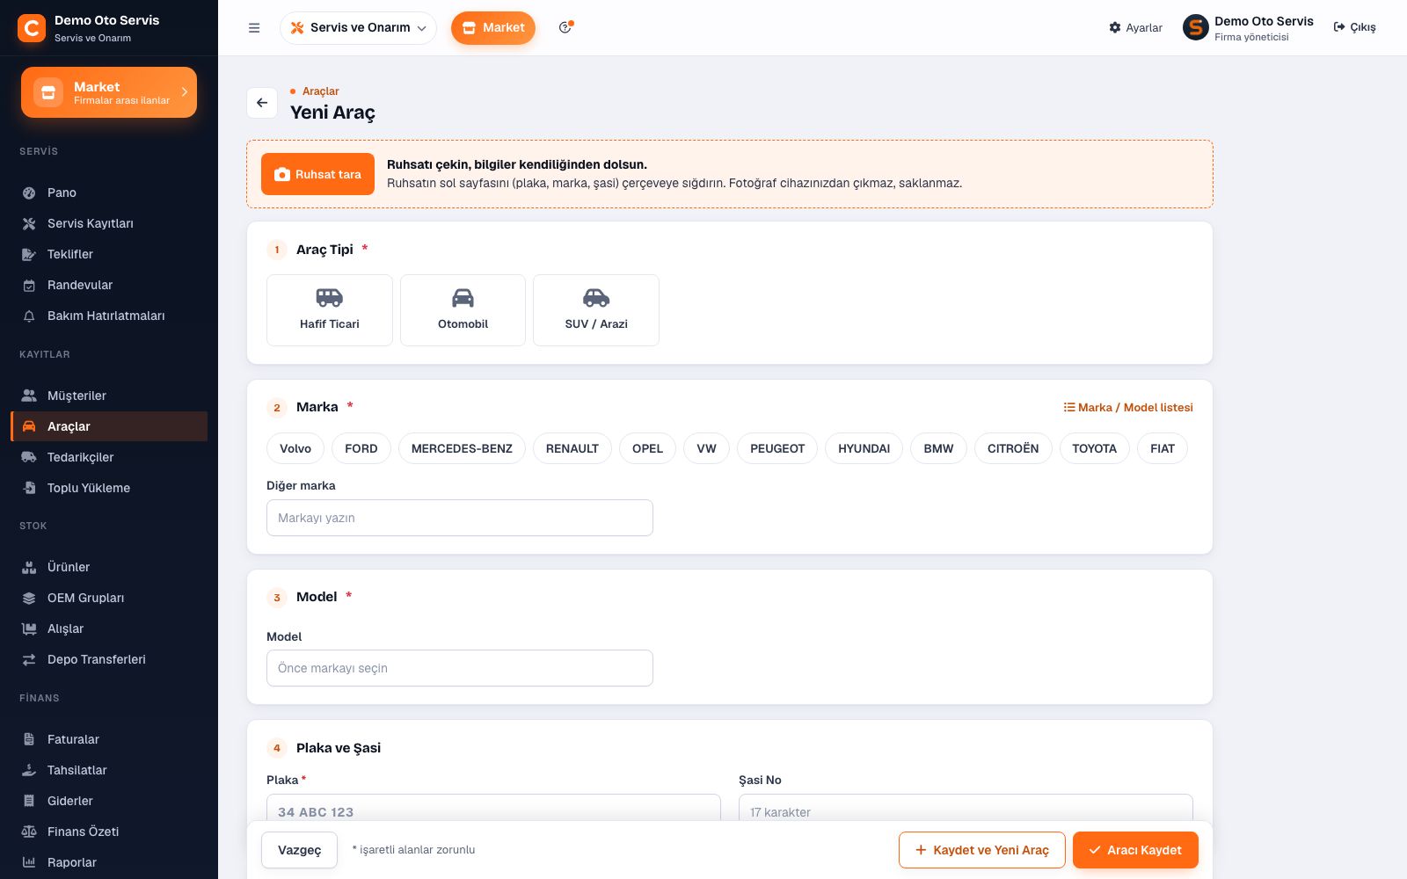The image size is (1407, 879).
Task: Open Alışlar in the sidebar
Action: point(109,628)
